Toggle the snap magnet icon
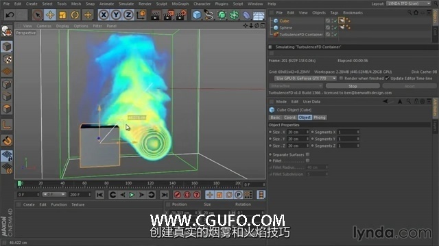 (x=7, y=140)
